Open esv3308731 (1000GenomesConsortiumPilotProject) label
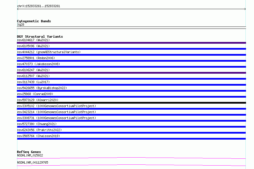This screenshot has width=254, height=169. [x=57, y=118]
